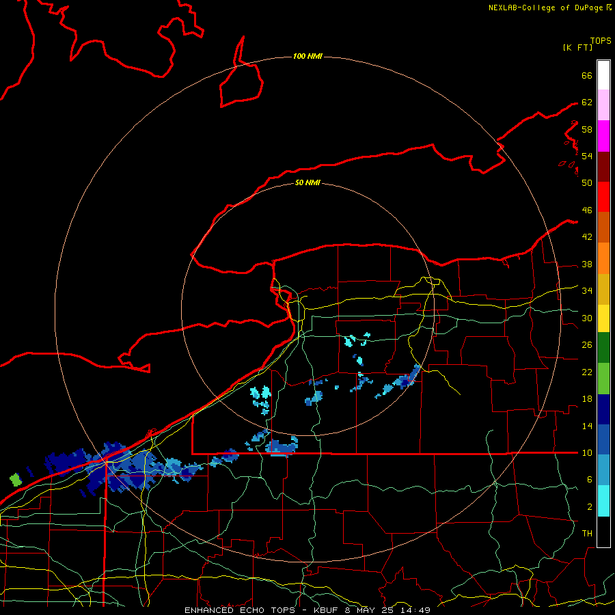Viewport: 615px width, 615px height.
Task: Click the '[K FT]' units label
Action: coord(577,47)
